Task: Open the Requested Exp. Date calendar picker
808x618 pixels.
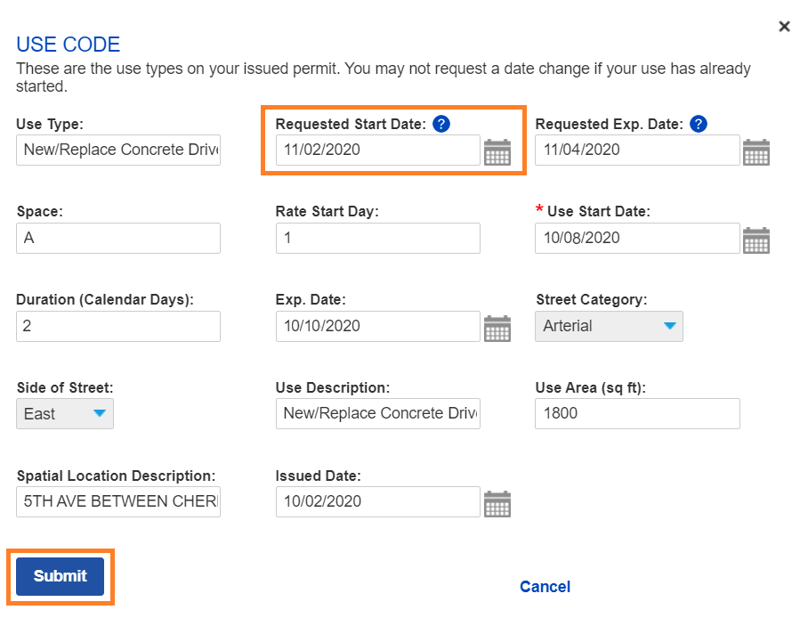Action: tap(756, 151)
